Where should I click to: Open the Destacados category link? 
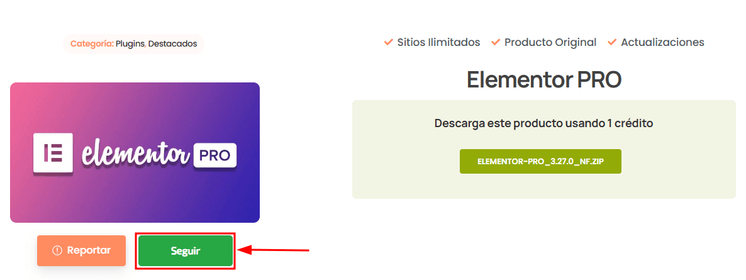tap(172, 44)
